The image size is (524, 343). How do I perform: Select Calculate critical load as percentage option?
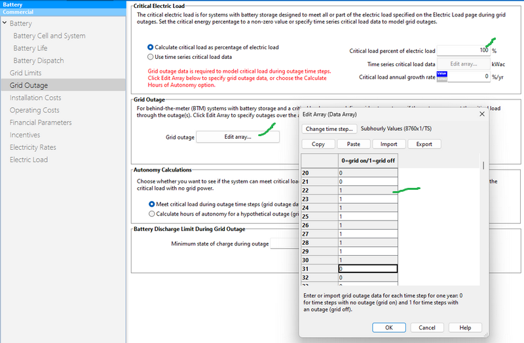click(151, 47)
